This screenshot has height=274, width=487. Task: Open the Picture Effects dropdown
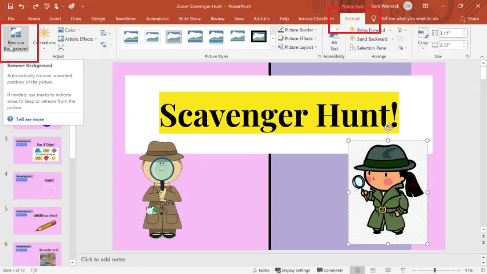click(297, 38)
